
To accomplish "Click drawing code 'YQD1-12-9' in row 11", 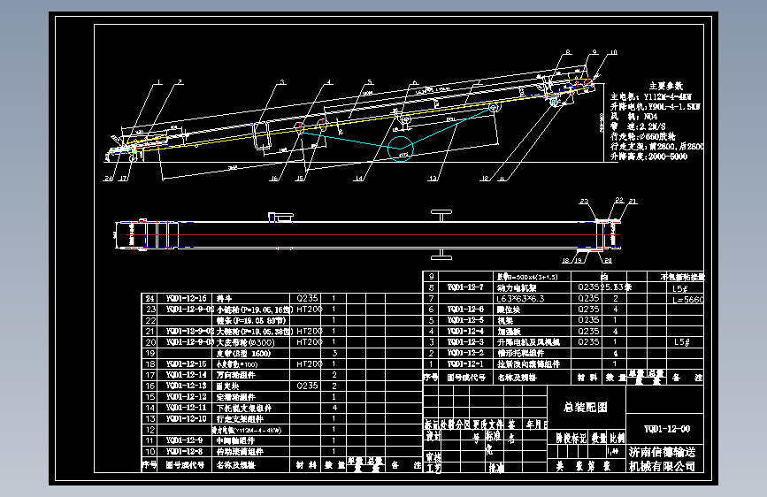I will pos(184,440).
